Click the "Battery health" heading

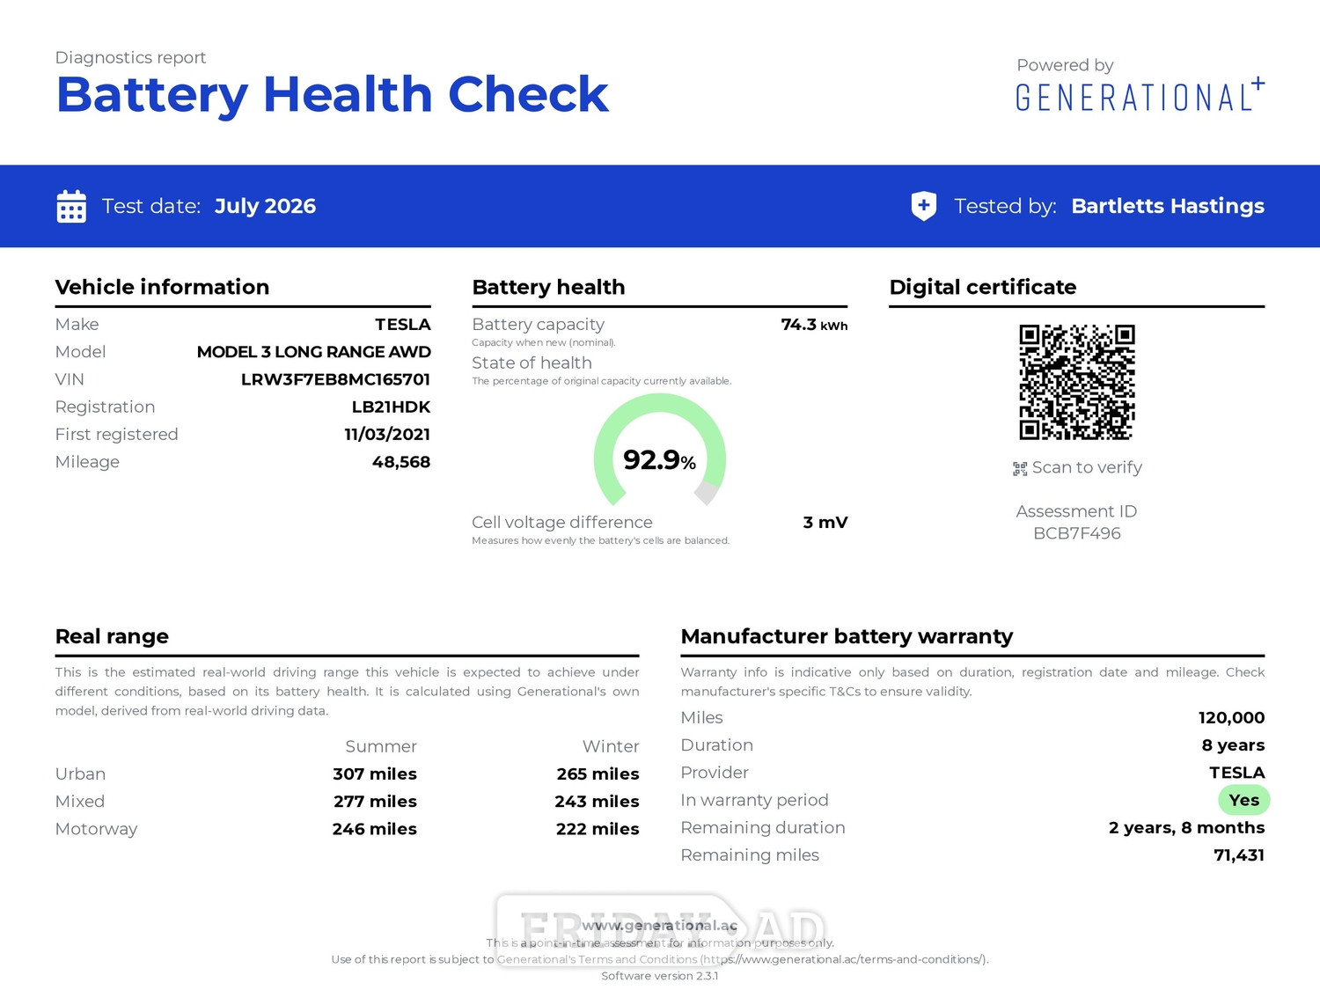pyautogui.click(x=548, y=287)
